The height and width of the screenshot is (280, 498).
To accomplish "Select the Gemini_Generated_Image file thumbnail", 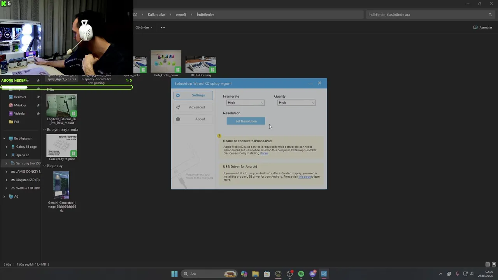I will (x=61, y=185).
